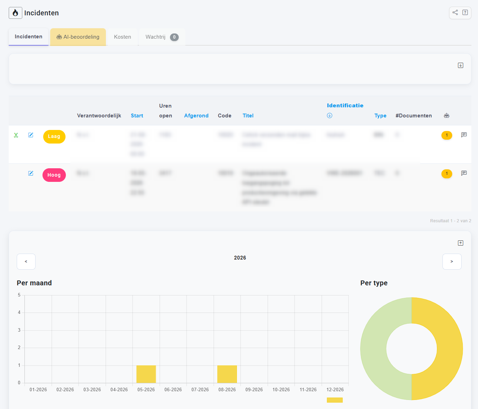
Task: Open the help question mark icon
Action: click(465, 13)
